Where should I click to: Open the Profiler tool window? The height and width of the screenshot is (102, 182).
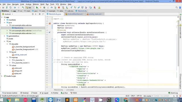coord(55,93)
